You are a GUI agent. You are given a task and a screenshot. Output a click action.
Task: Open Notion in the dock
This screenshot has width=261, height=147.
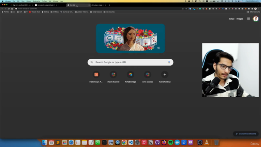(150, 143)
